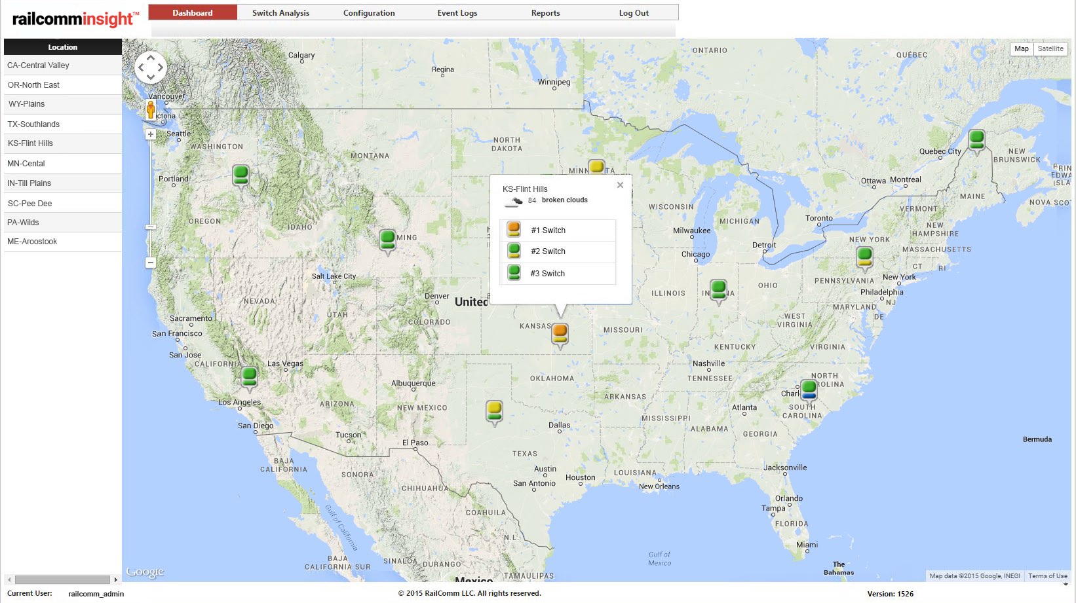Screen dimensions: 1076x603
Task: Click the green status icon for #3 Switch
Action: 514,272
